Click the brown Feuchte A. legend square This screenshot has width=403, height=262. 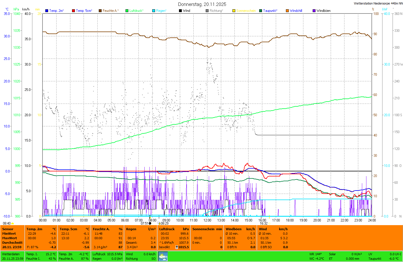[100, 11]
